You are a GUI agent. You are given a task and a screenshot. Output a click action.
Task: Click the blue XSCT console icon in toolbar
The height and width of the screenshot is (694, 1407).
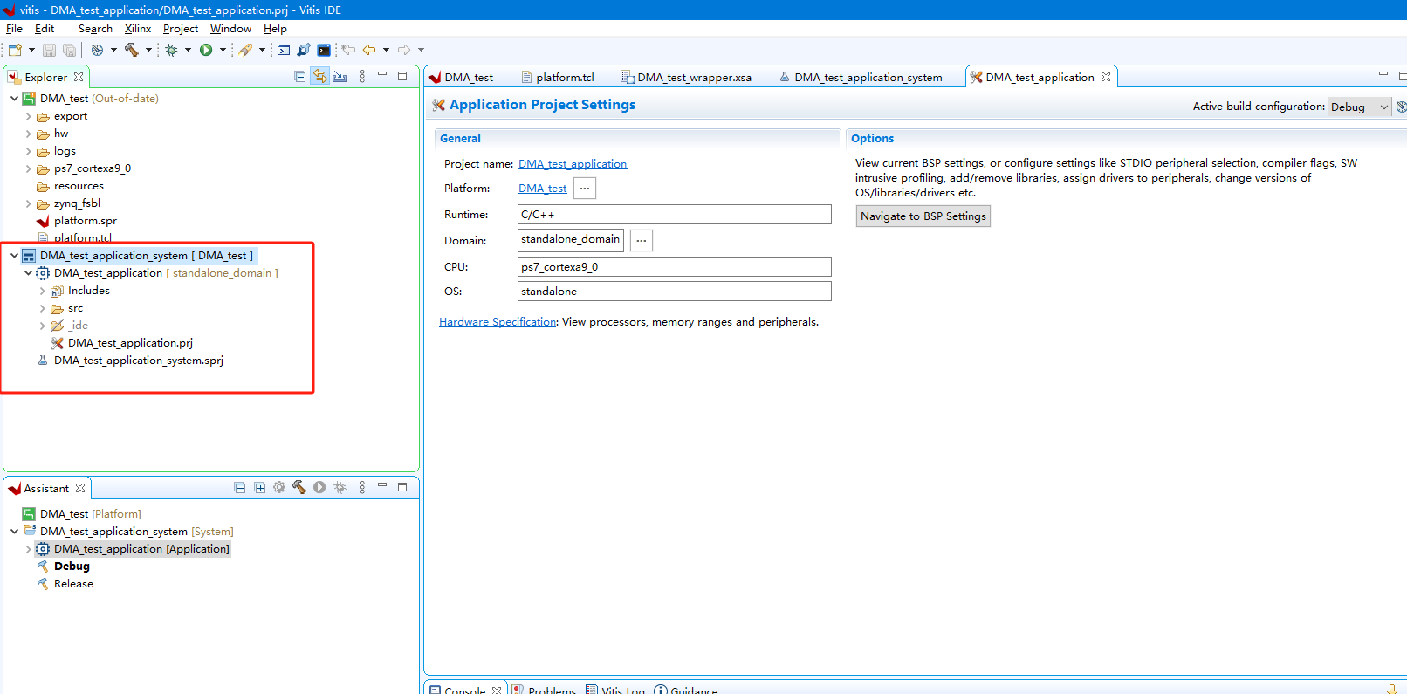[284, 50]
